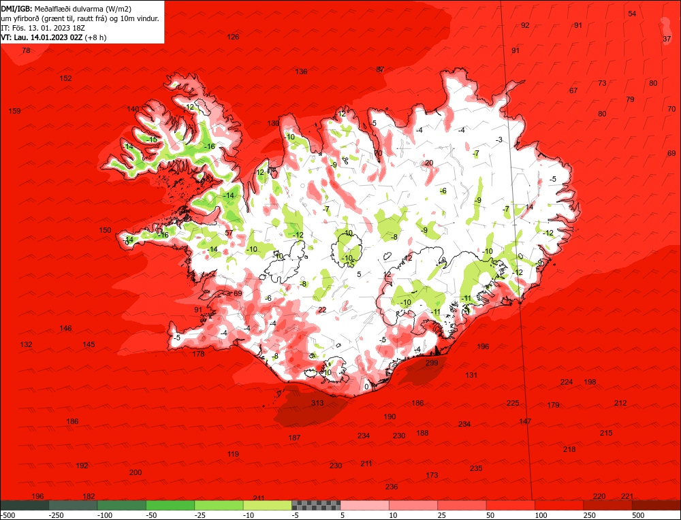Click the value '173' in the southern sea
This screenshot has height=520, width=681.
click(432, 475)
